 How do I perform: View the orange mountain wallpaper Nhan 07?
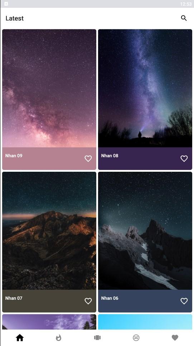pyautogui.click(x=49, y=231)
